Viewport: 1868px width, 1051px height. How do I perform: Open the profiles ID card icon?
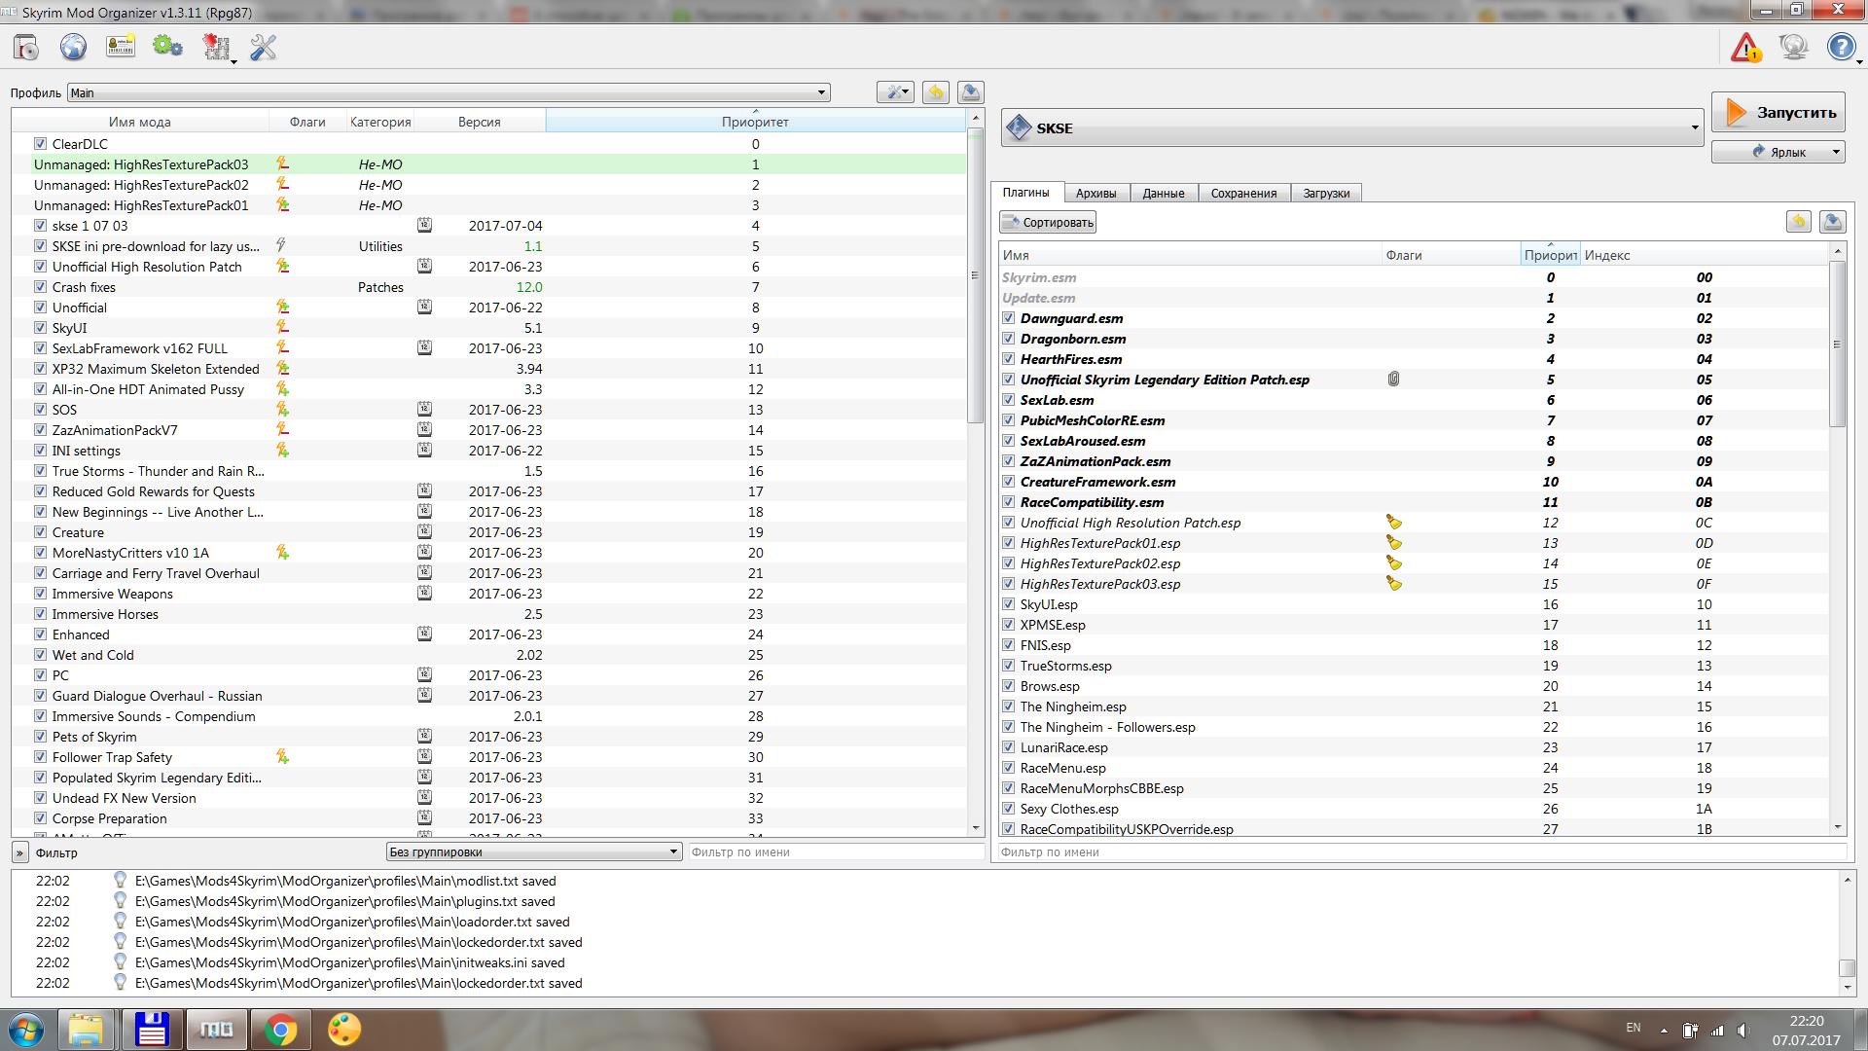click(x=121, y=47)
